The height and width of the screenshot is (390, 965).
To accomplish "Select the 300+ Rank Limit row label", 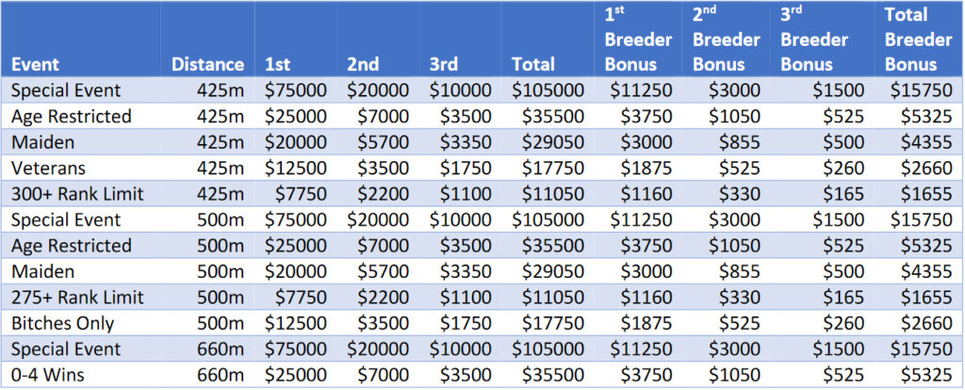I will pyautogui.click(x=75, y=194).
